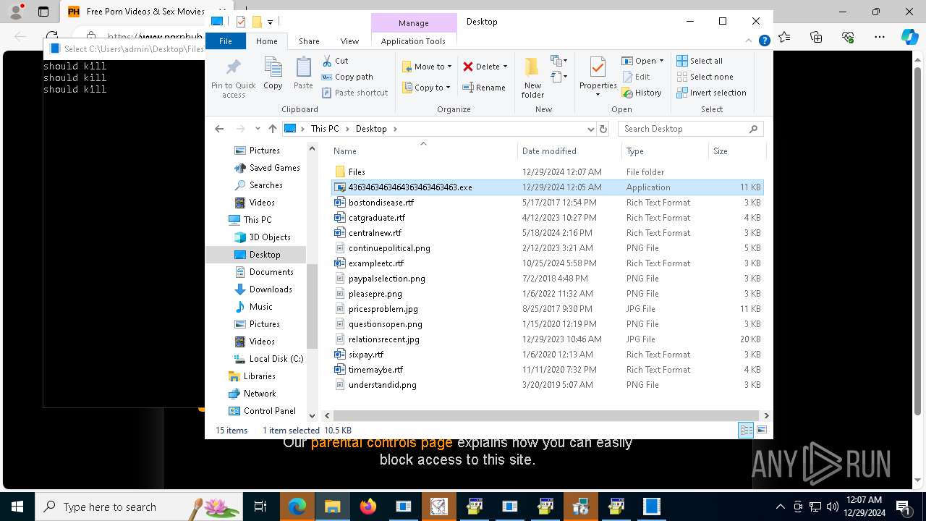Switch to Details view layout icon

coord(746,431)
